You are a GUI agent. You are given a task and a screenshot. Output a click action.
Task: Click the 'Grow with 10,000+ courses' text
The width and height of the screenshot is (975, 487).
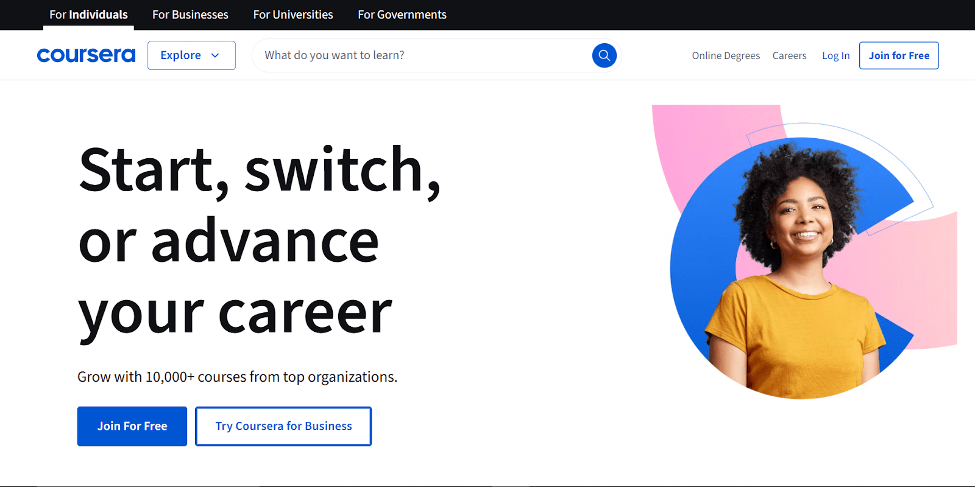tap(237, 377)
